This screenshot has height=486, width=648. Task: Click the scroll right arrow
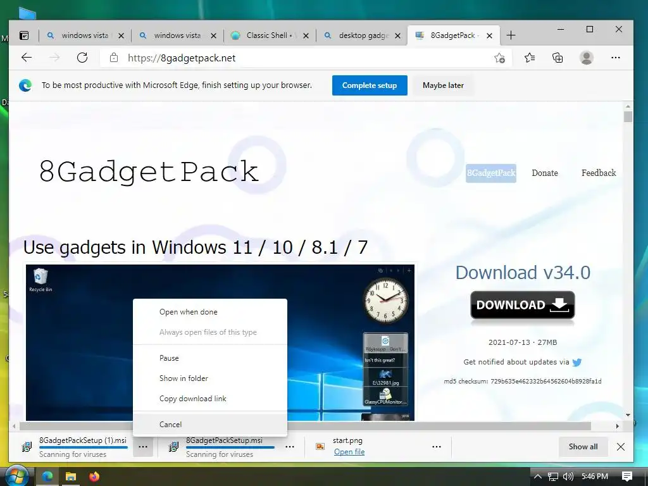[618, 426]
